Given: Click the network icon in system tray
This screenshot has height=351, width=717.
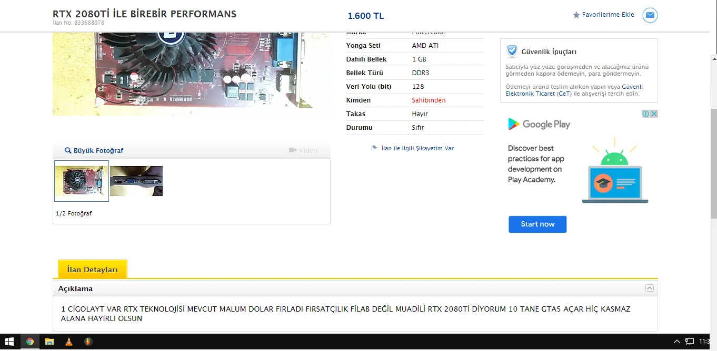Looking at the screenshot, I should (690, 342).
